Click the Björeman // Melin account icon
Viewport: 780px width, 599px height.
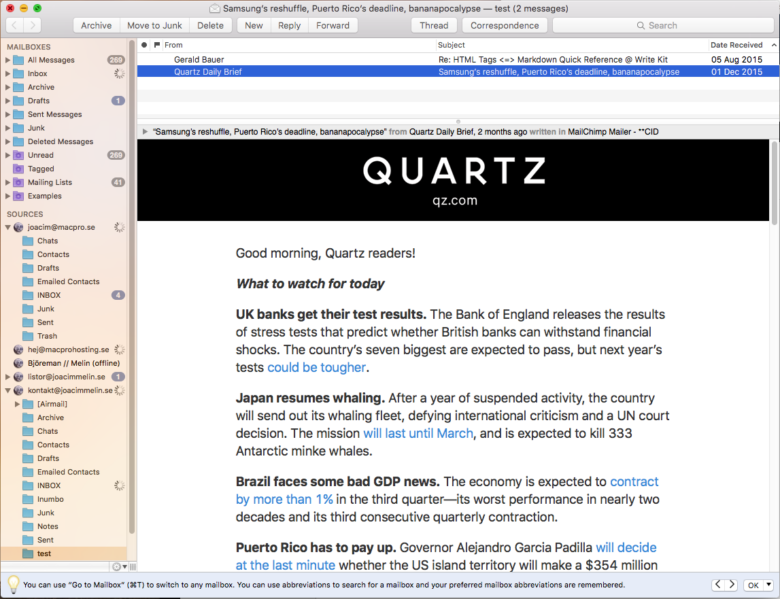coord(18,363)
